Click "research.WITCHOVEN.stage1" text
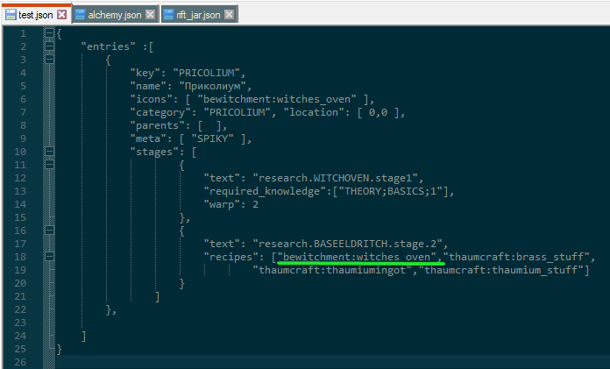 tap(335, 178)
